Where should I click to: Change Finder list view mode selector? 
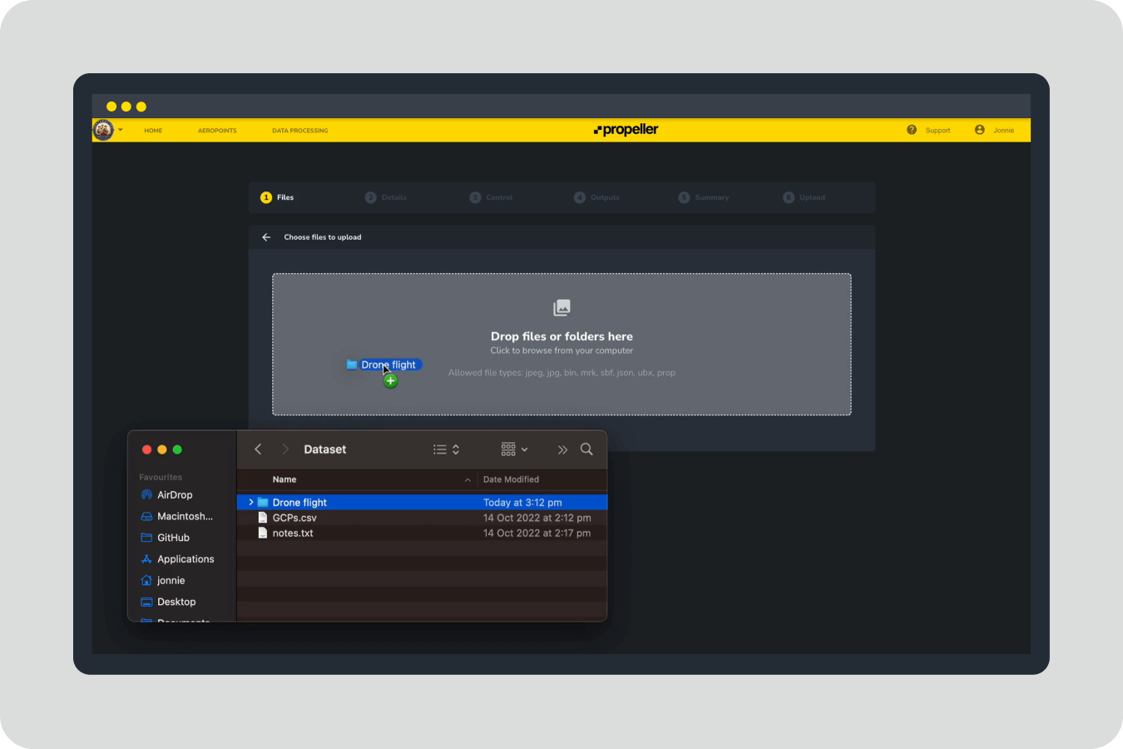[446, 449]
